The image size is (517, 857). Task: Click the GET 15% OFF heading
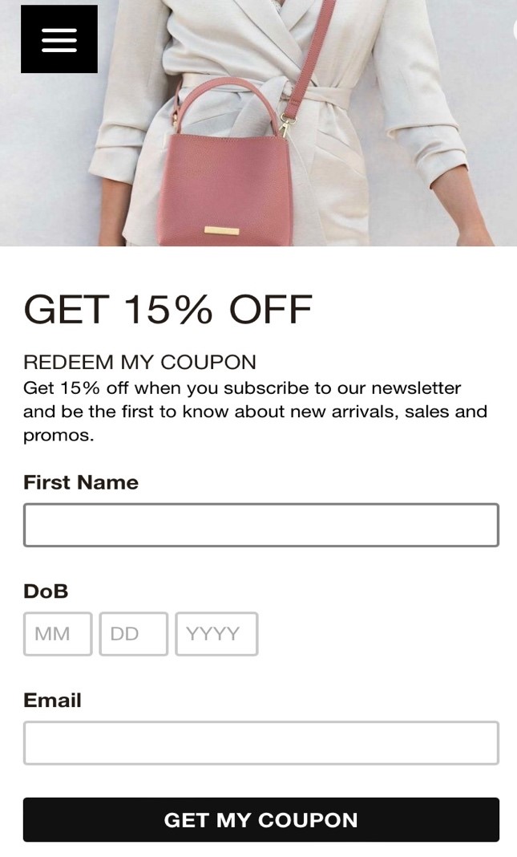(x=168, y=308)
